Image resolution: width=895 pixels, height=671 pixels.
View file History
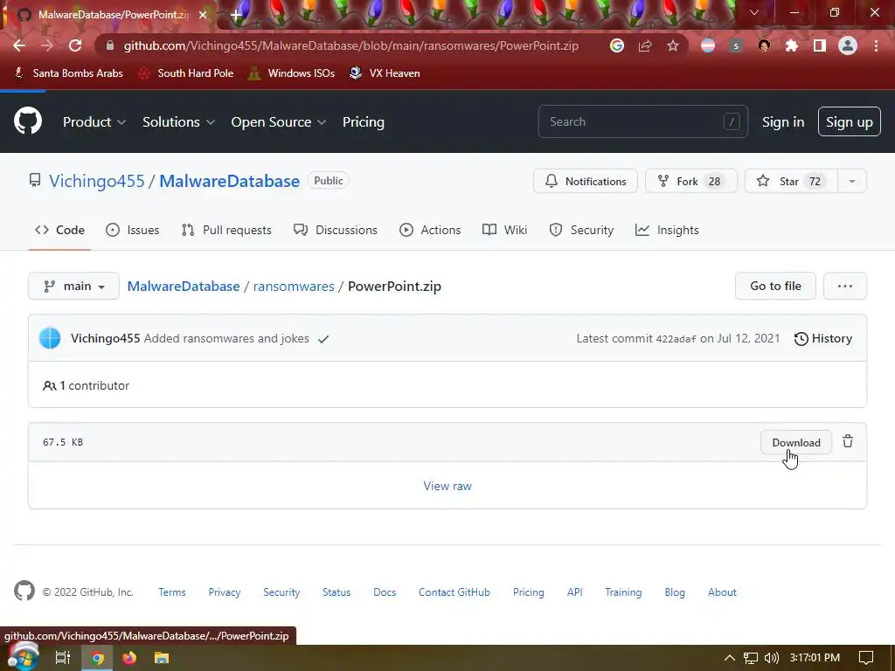click(x=823, y=338)
